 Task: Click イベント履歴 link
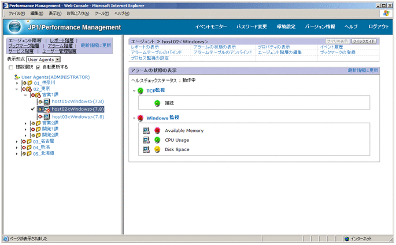(331, 47)
